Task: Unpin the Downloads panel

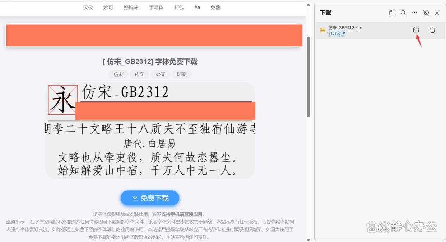Action: (x=426, y=13)
